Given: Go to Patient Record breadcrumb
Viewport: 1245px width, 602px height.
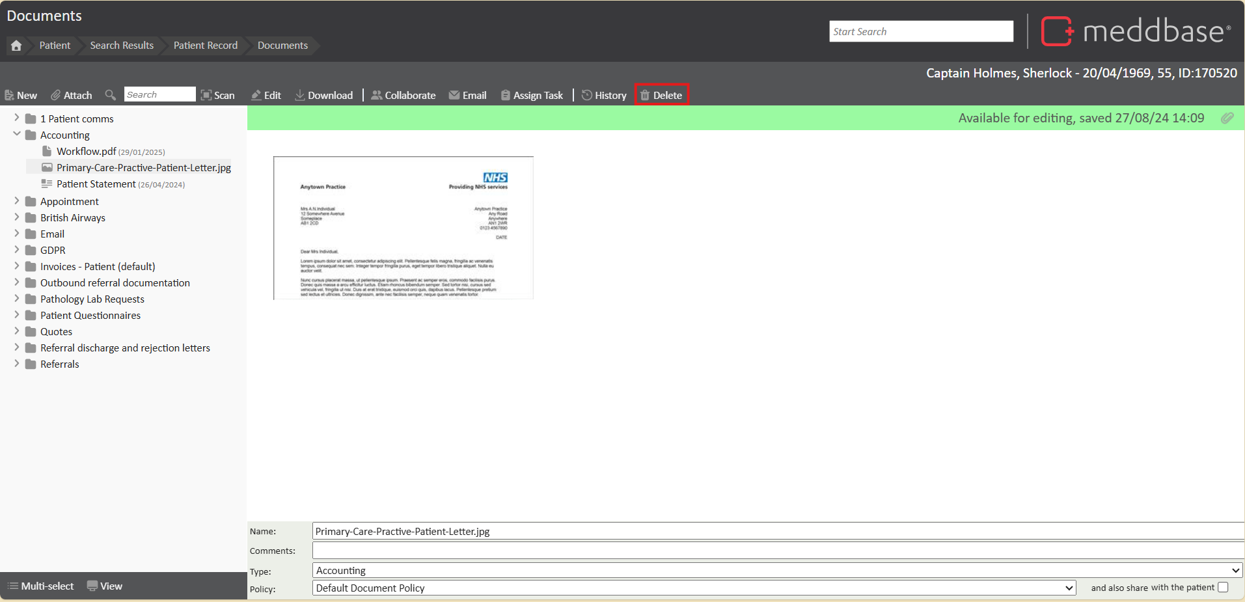Looking at the screenshot, I should point(205,46).
